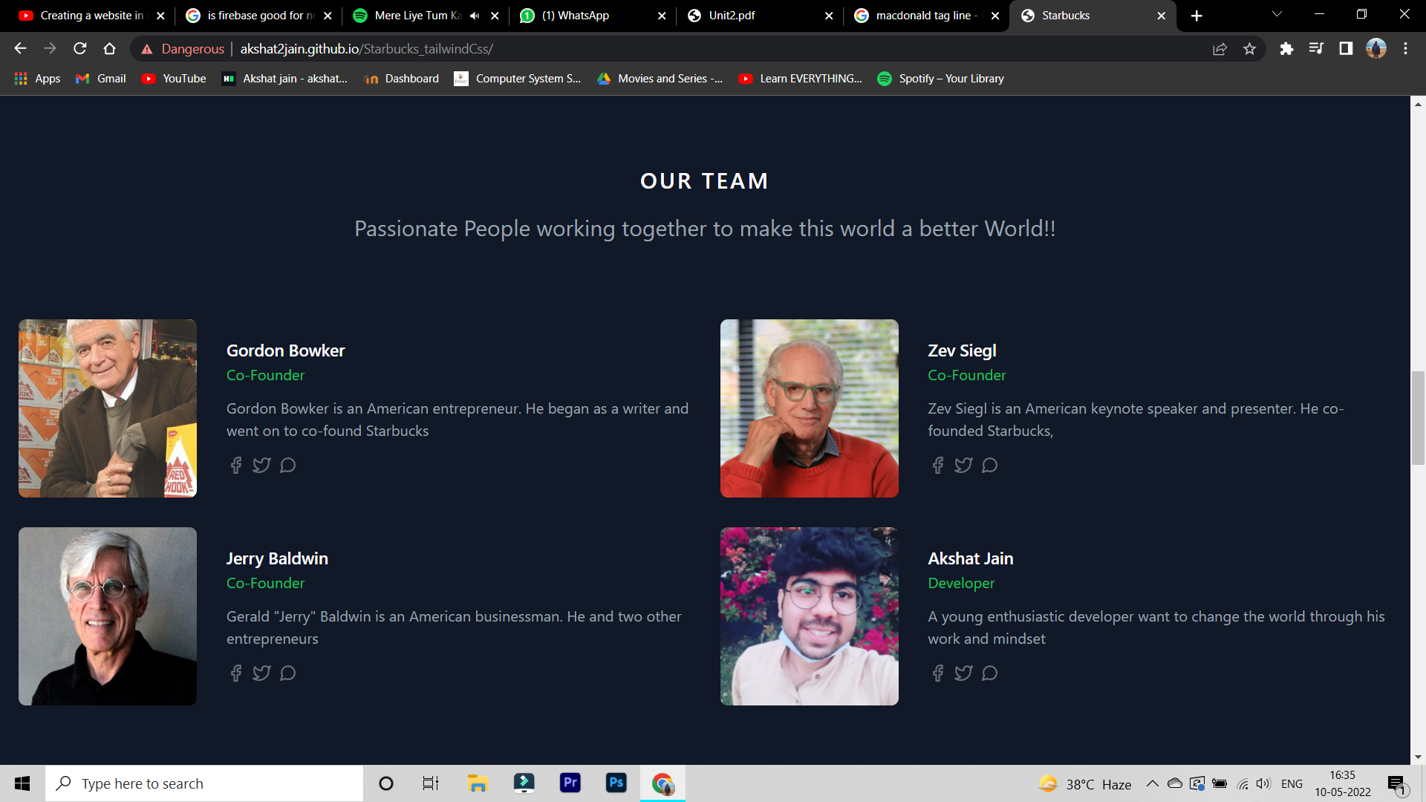This screenshot has height=802, width=1426.
Task: Click the comment bubble icon under Akshat Jain
Action: [989, 673]
